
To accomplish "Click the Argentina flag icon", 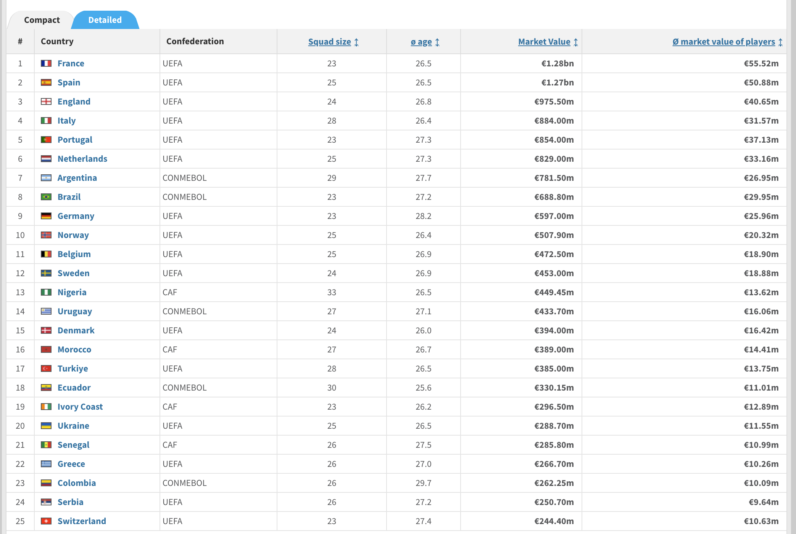I will pos(46,178).
